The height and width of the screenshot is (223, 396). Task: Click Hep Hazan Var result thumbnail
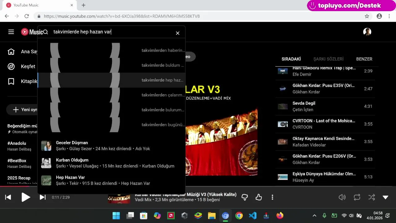coord(46,180)
